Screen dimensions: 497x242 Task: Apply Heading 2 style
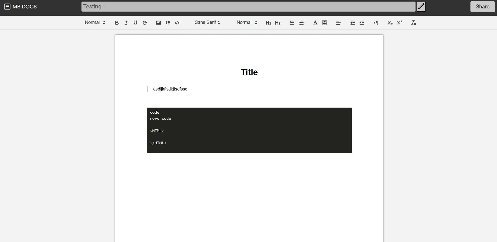(278, 23)
